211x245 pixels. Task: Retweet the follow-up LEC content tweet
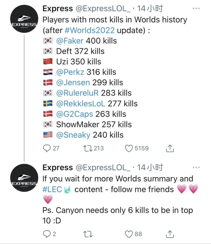[86, 234]
